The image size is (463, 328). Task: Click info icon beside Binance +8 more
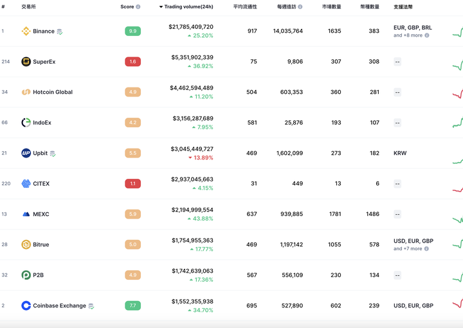(x=427, y=35)
